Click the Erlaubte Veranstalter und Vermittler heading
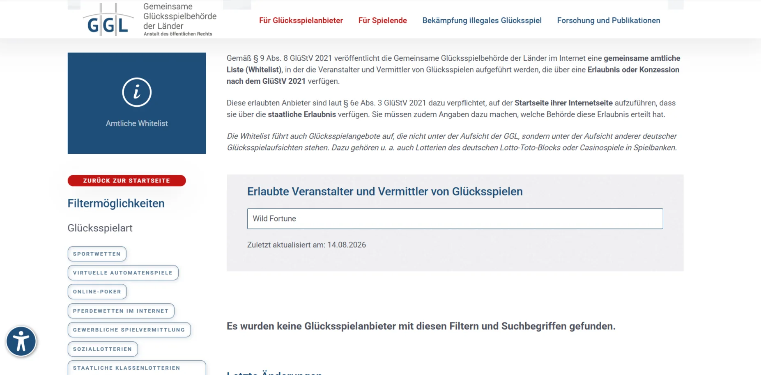This screenshot has height=375, width=761. [385, 192]
